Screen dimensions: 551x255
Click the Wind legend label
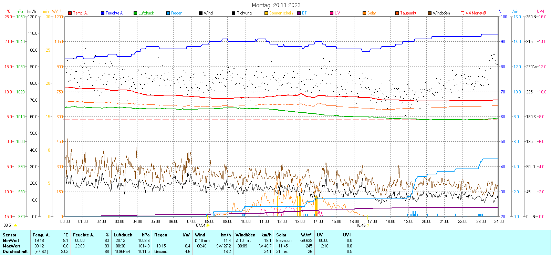coord(208,13)
